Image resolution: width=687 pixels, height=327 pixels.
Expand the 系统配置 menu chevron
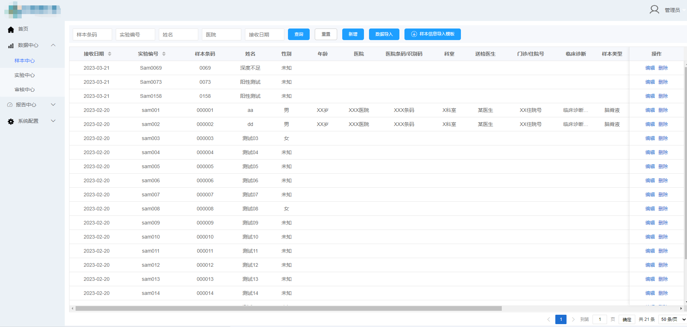click(x=53, y=121)
